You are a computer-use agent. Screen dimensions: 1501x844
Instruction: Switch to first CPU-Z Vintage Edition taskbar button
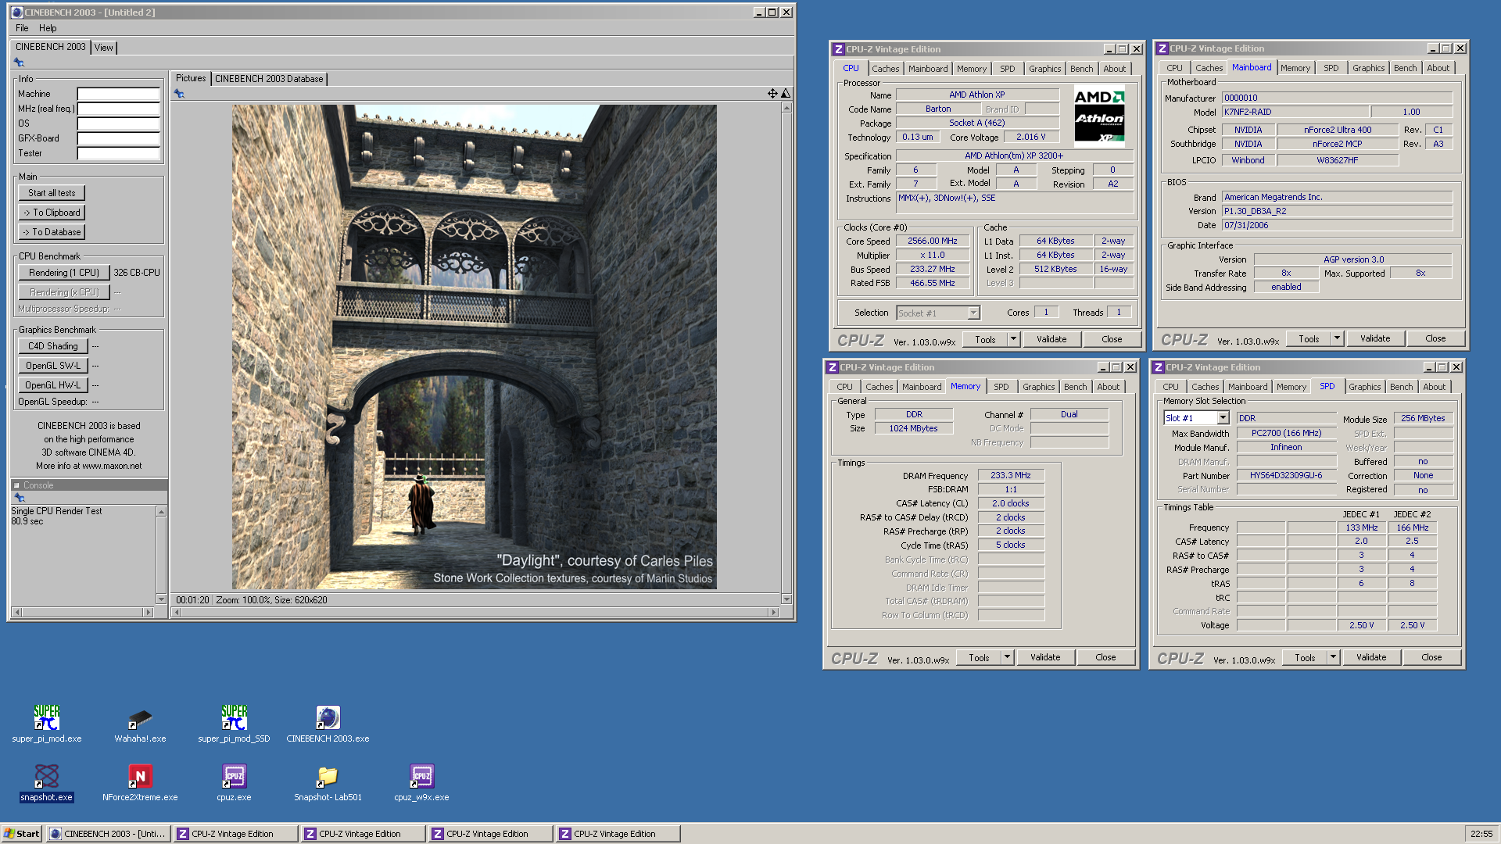point(235,834)
